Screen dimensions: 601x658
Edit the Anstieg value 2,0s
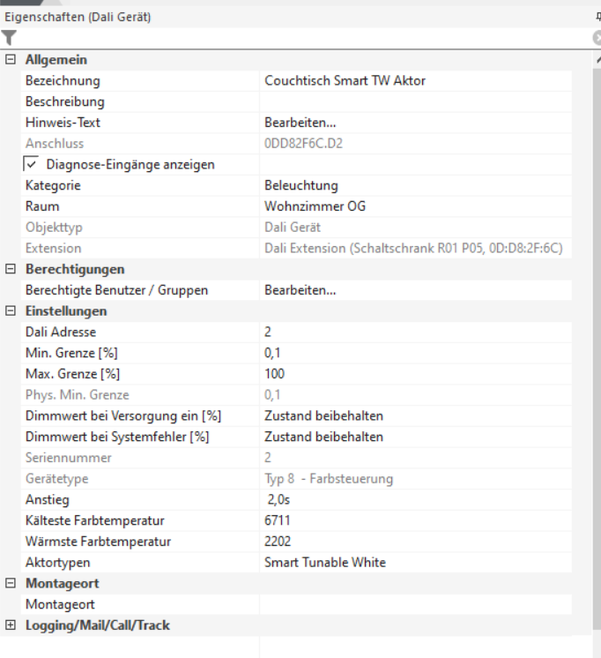click(416, 499)
